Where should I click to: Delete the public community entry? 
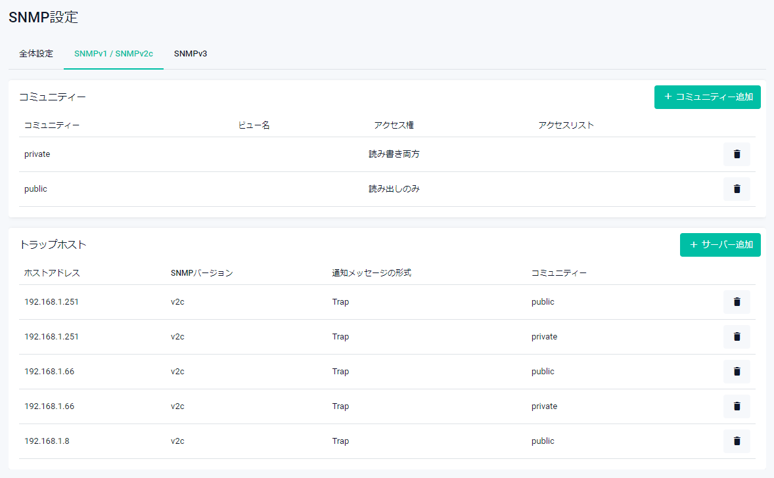[x=737, y=189]
